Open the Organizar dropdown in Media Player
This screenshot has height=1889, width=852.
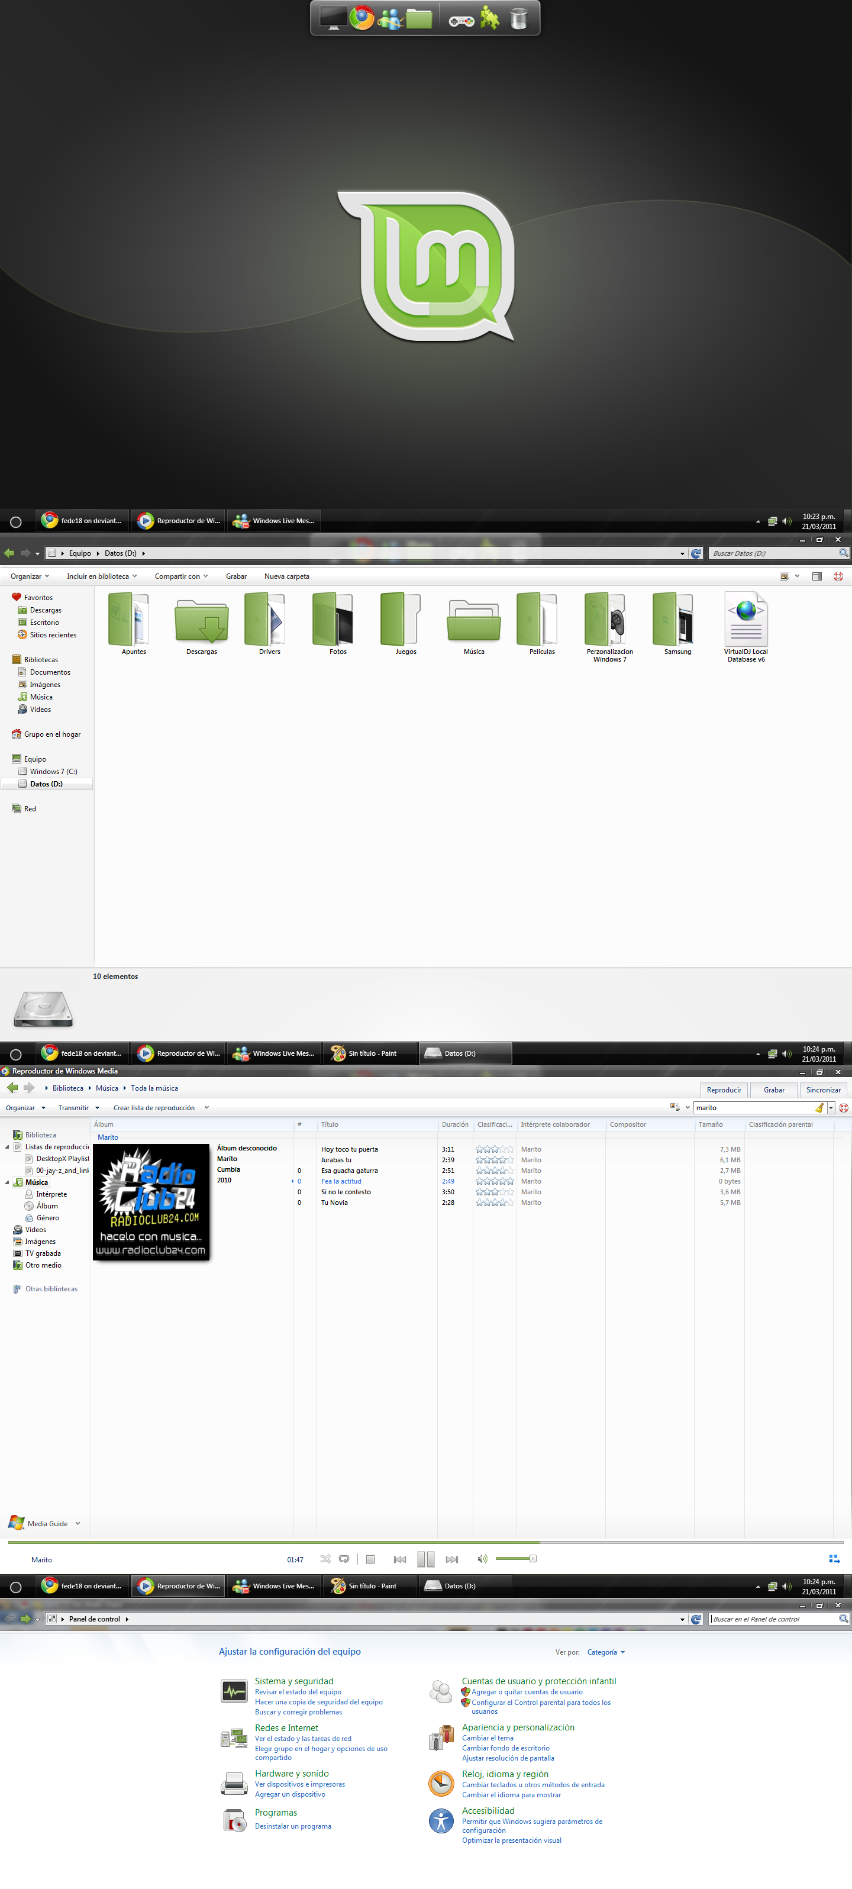(x=25, y=1108)
